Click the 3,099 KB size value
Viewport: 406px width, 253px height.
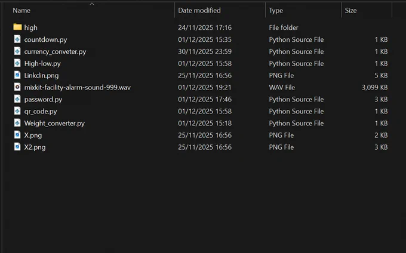pos(375,88)
